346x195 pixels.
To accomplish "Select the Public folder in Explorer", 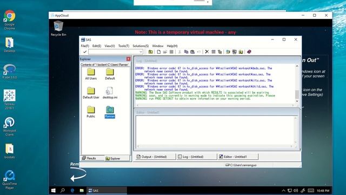I will pyautogui.click(x=91, y=112).
